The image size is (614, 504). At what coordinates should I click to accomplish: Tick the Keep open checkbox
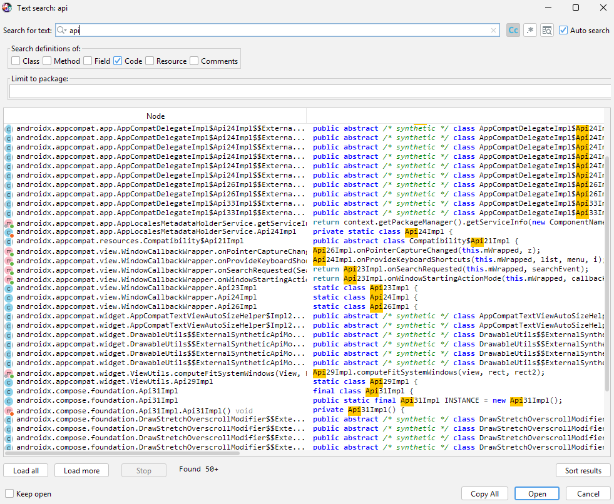point(9,493)
